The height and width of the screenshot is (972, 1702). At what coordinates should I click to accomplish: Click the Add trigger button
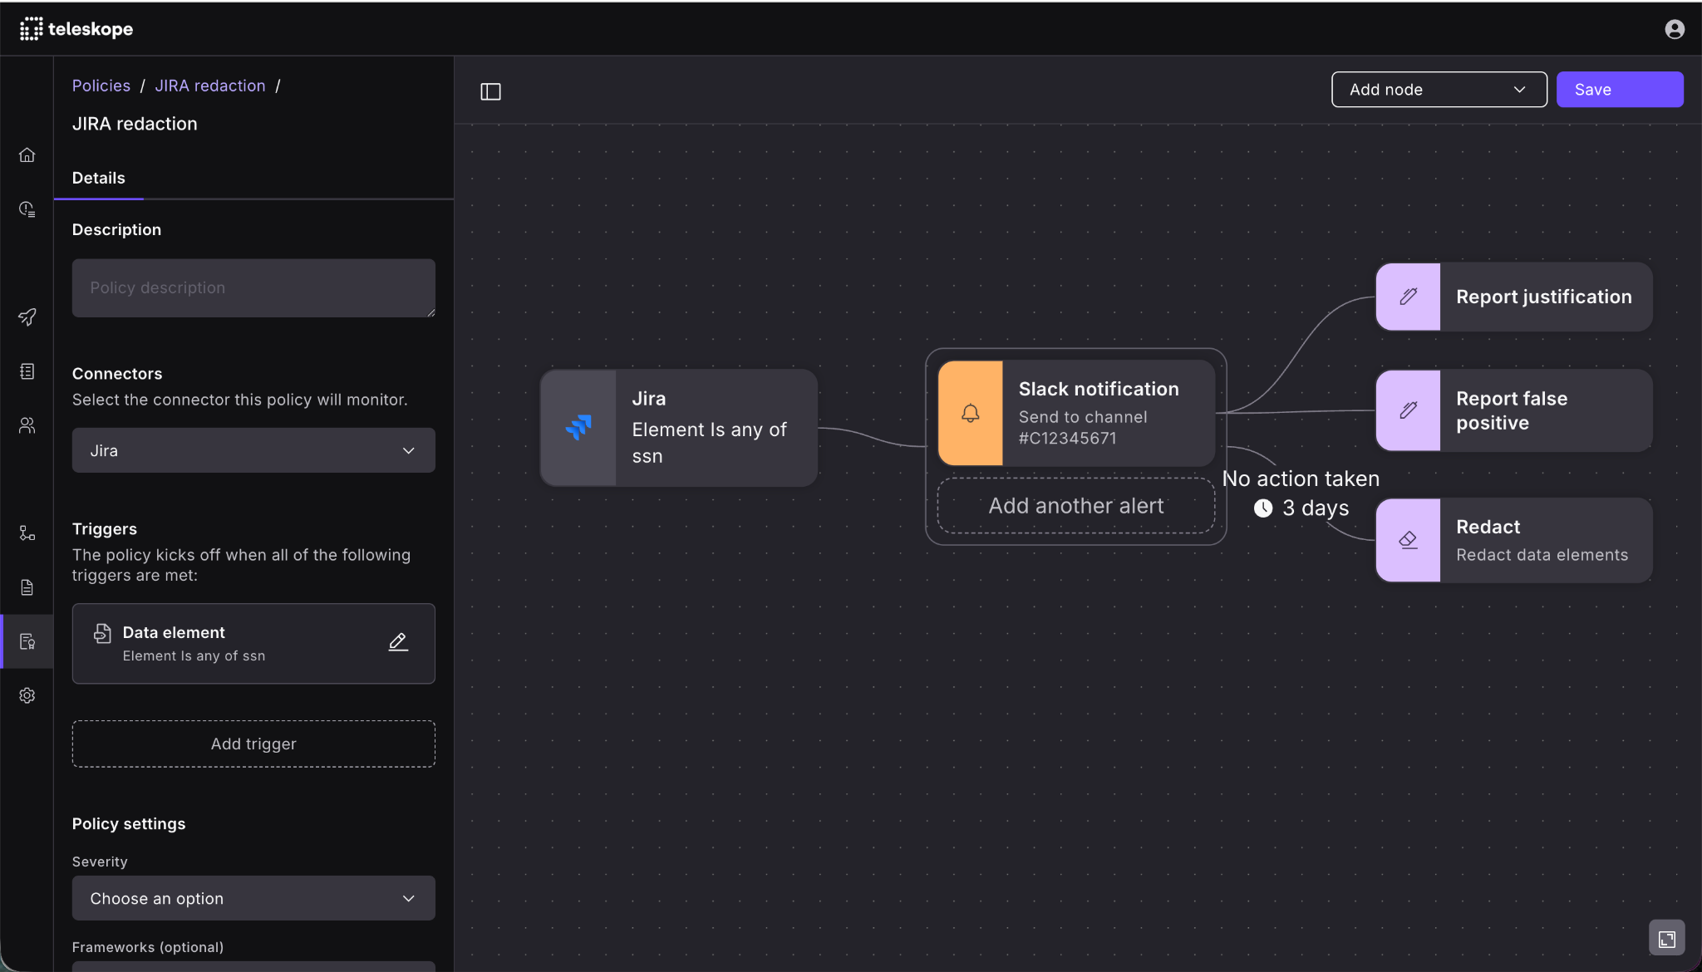253,744
